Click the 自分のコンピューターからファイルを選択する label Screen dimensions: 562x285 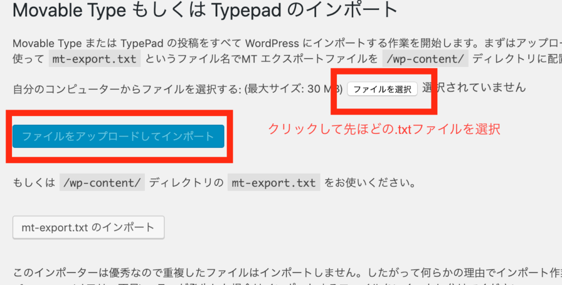pyautogui.click(x=127, y=89)
